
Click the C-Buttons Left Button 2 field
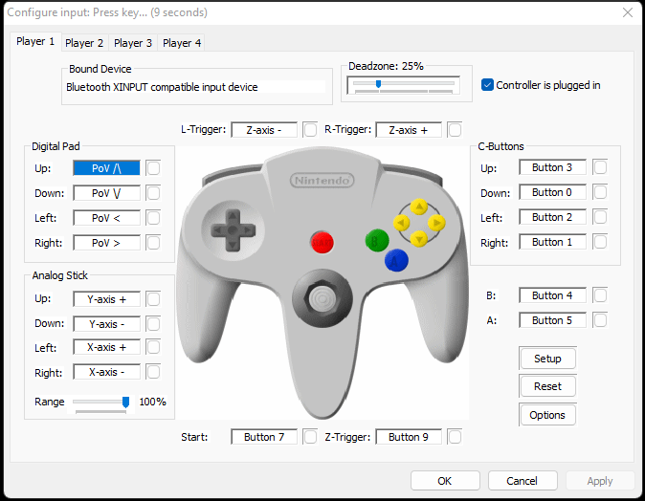coord(552,217)
